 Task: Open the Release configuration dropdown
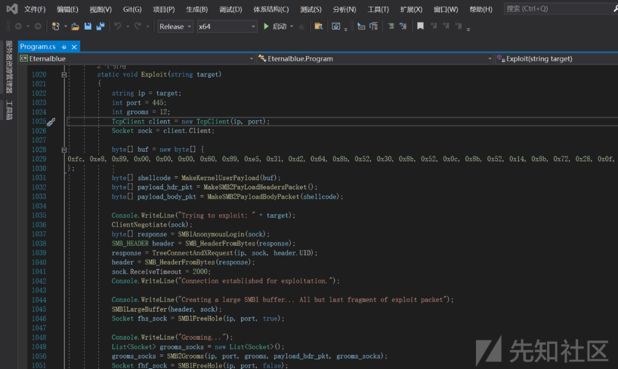(x=176, y=26)
